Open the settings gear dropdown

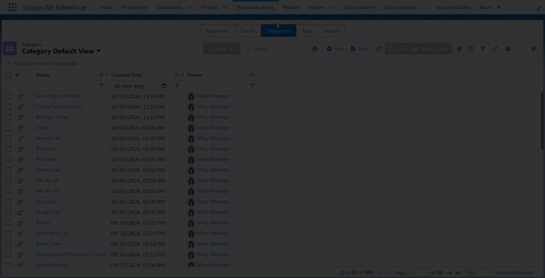534,49
